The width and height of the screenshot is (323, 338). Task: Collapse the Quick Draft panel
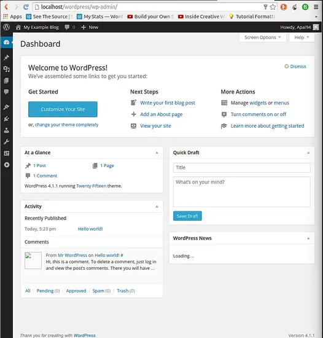pos(308,152)
